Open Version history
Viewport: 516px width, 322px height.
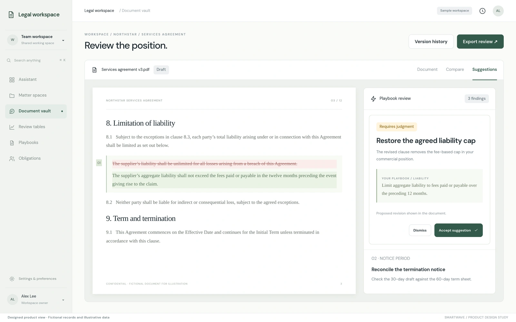pos(431,42)
